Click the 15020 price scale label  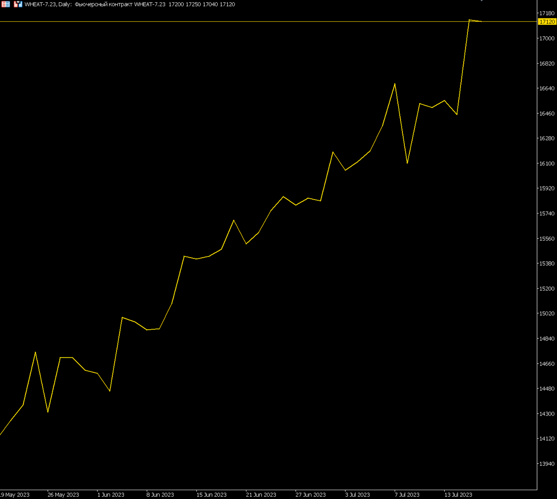tap(546, 313)
